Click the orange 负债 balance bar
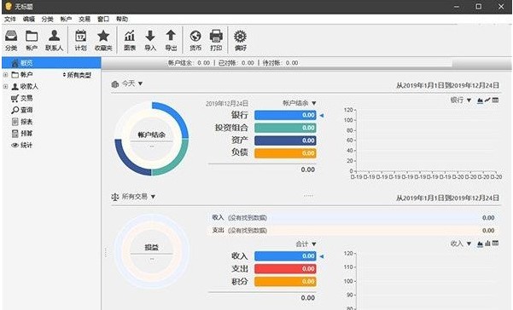This screenshot has width=513, height=310. [285, 153]
